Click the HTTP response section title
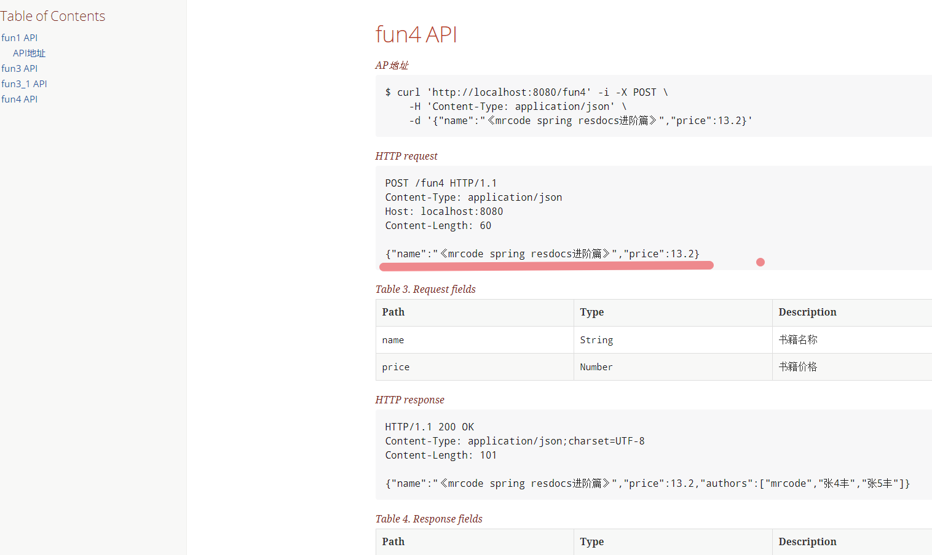Image resolution: width=932 pixels, height=555 pixels. (409, 400)
